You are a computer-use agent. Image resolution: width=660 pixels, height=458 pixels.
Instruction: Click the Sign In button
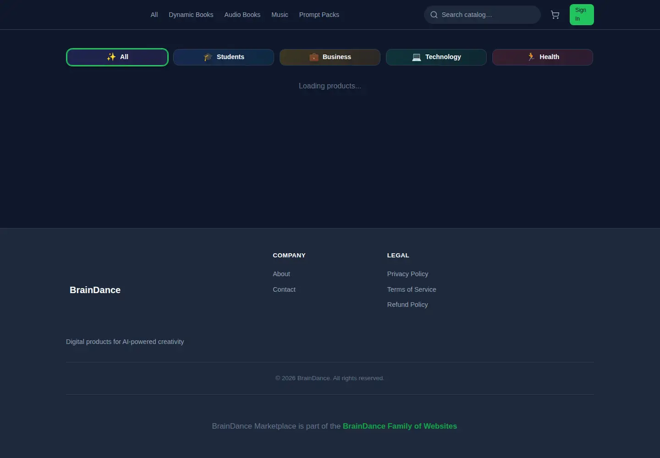coord(582,15)
